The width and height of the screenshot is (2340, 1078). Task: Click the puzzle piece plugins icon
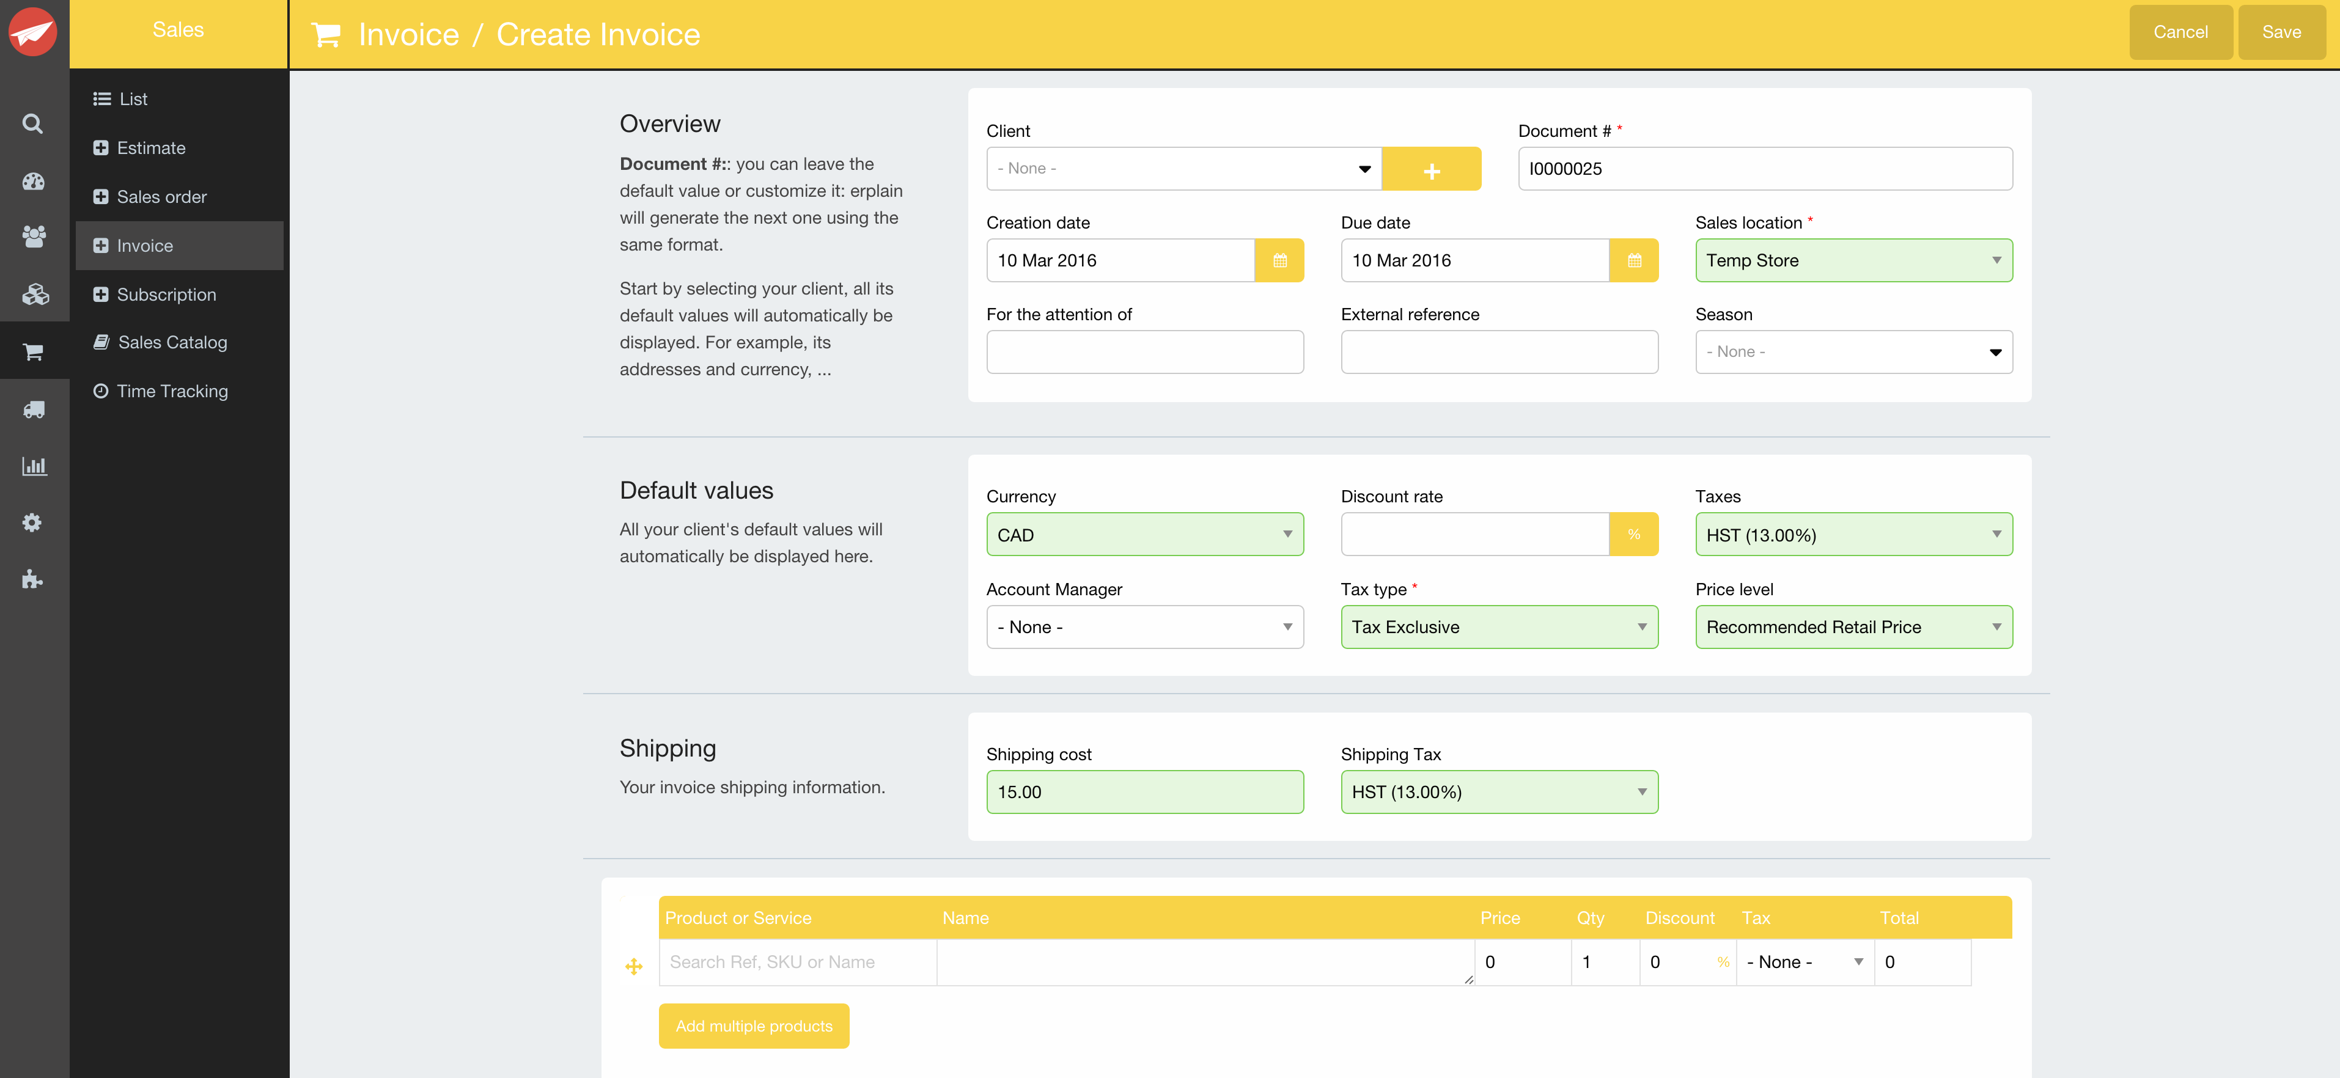[32, 579]
